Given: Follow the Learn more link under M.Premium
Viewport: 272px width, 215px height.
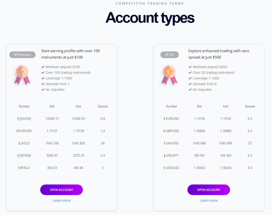Looking at the screenshot, I should (x=62, y=201).
